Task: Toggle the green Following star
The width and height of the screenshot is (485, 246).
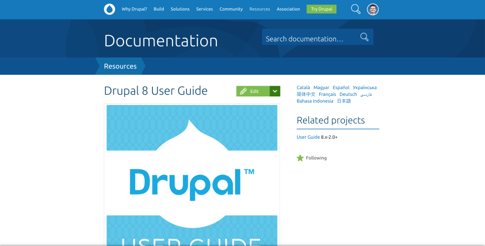Action: 301,158
